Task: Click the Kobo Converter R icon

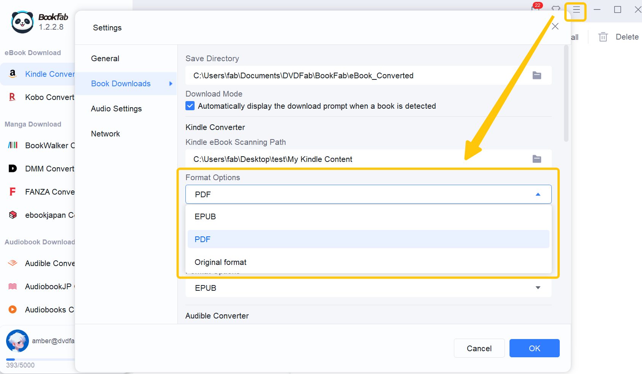Action: pos(13,97)
